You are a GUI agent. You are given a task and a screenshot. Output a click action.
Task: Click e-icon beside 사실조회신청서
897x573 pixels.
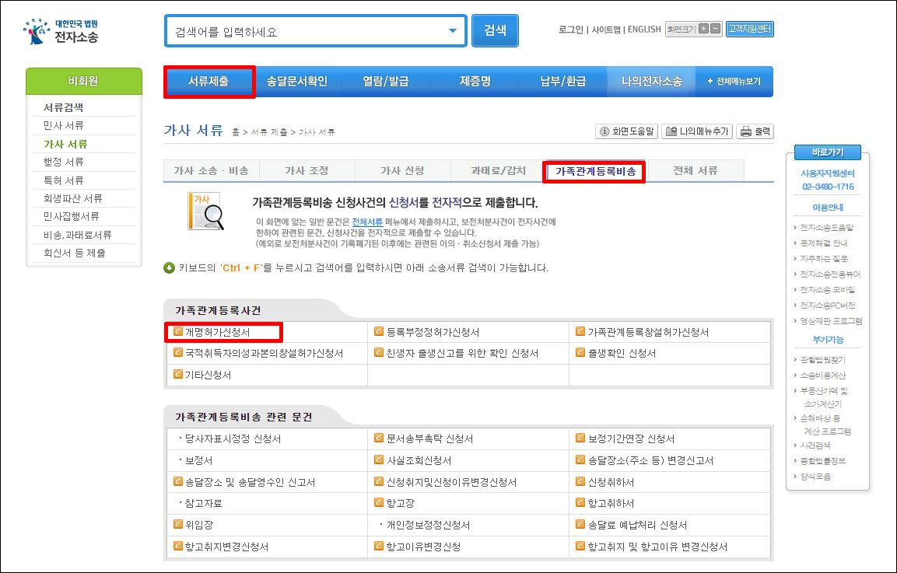click(379, 459)
